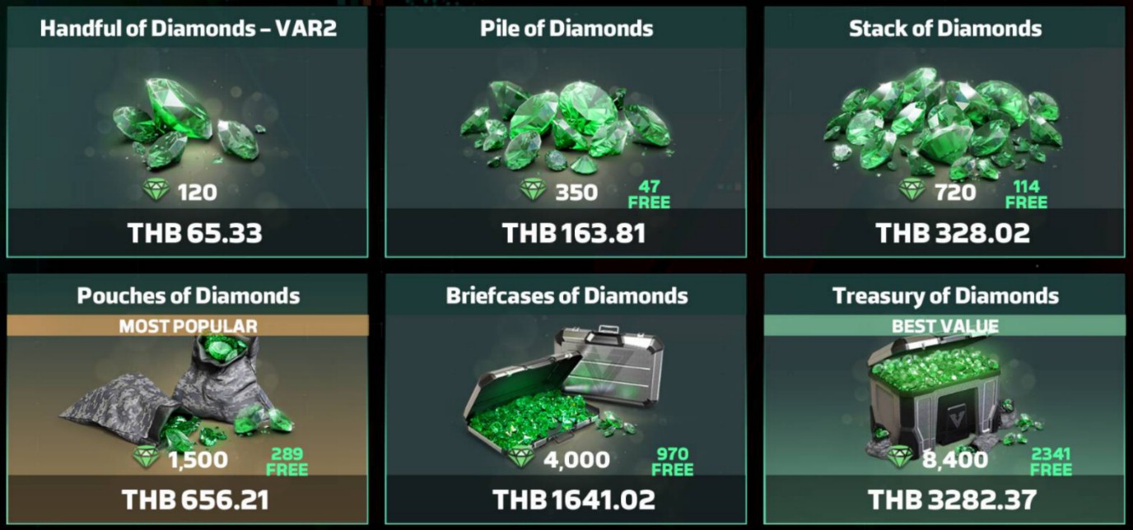Select the Pile of Diamonds gem image
Image resolution: width=1133 pixels, height=530 pixels.
(x=565, y=125)
